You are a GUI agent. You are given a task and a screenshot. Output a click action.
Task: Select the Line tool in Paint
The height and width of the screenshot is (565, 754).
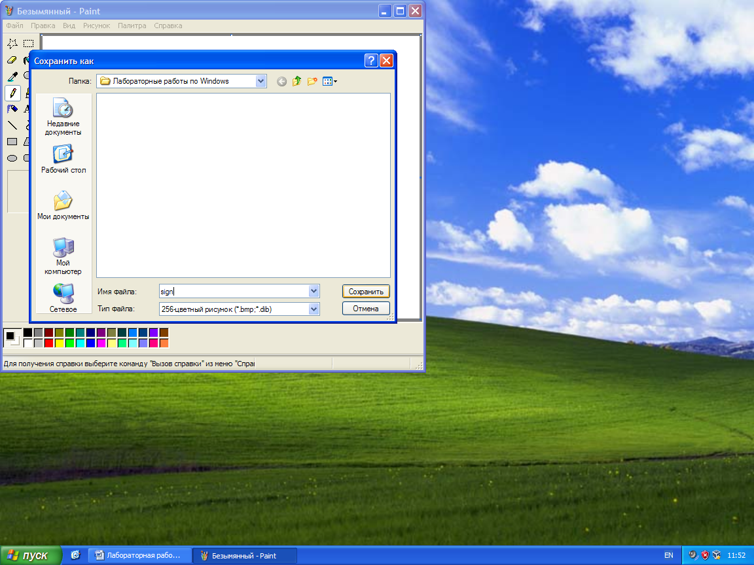tap(12, 126)
